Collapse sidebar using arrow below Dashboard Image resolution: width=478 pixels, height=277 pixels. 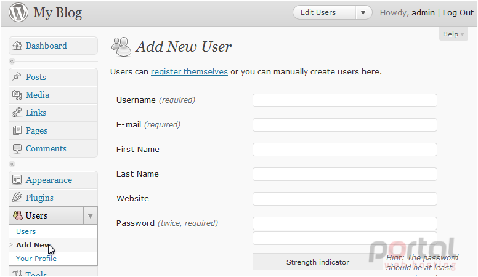12,62
